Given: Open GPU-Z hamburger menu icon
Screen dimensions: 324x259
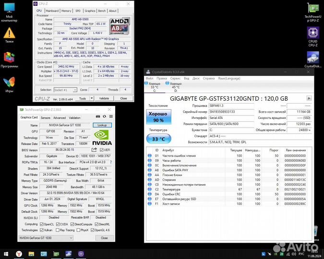Looking at the screenshot, I should (x=110, y=117).
